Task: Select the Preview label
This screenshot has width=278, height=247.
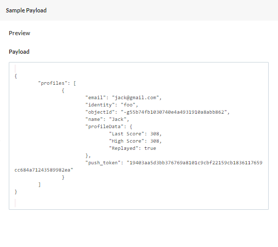Action: pyautogui.click(x=20, y=33)
